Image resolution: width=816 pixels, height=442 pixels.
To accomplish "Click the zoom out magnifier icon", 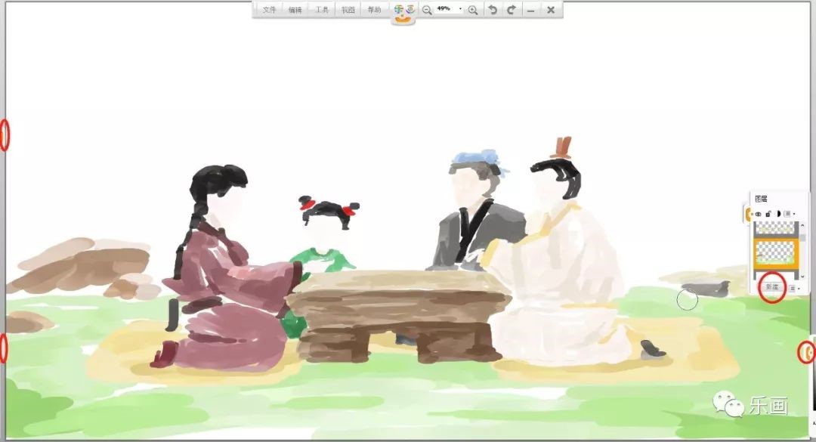I will pyautogui.click(x=427, y=10).
